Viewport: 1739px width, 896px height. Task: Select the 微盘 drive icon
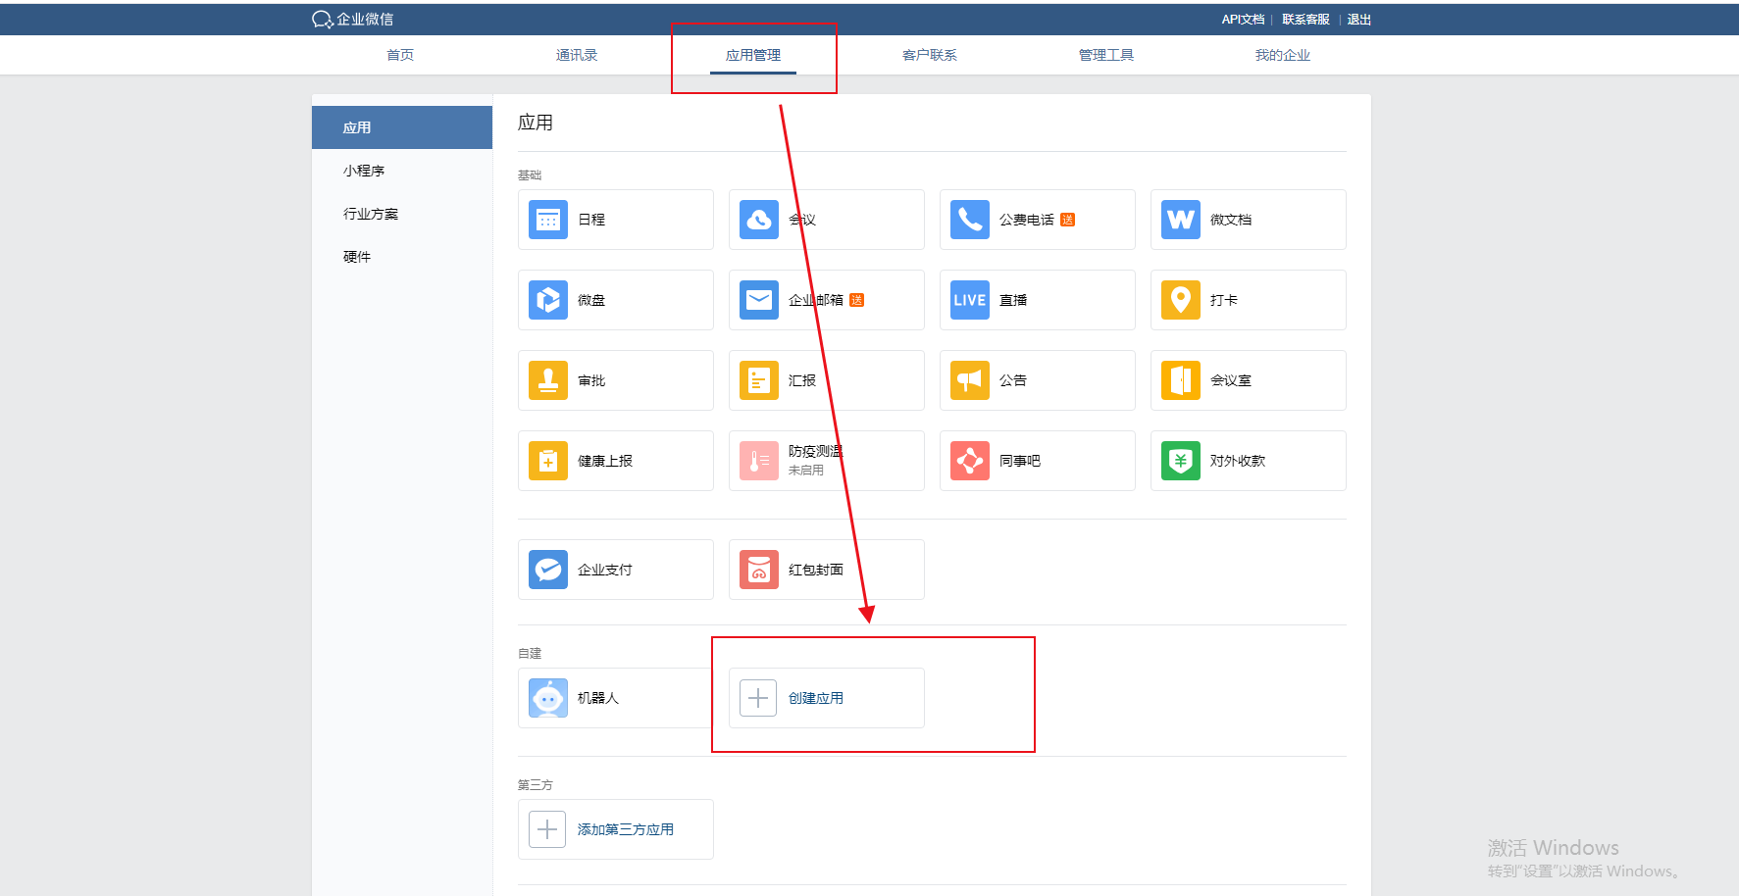tap(548, 300)
